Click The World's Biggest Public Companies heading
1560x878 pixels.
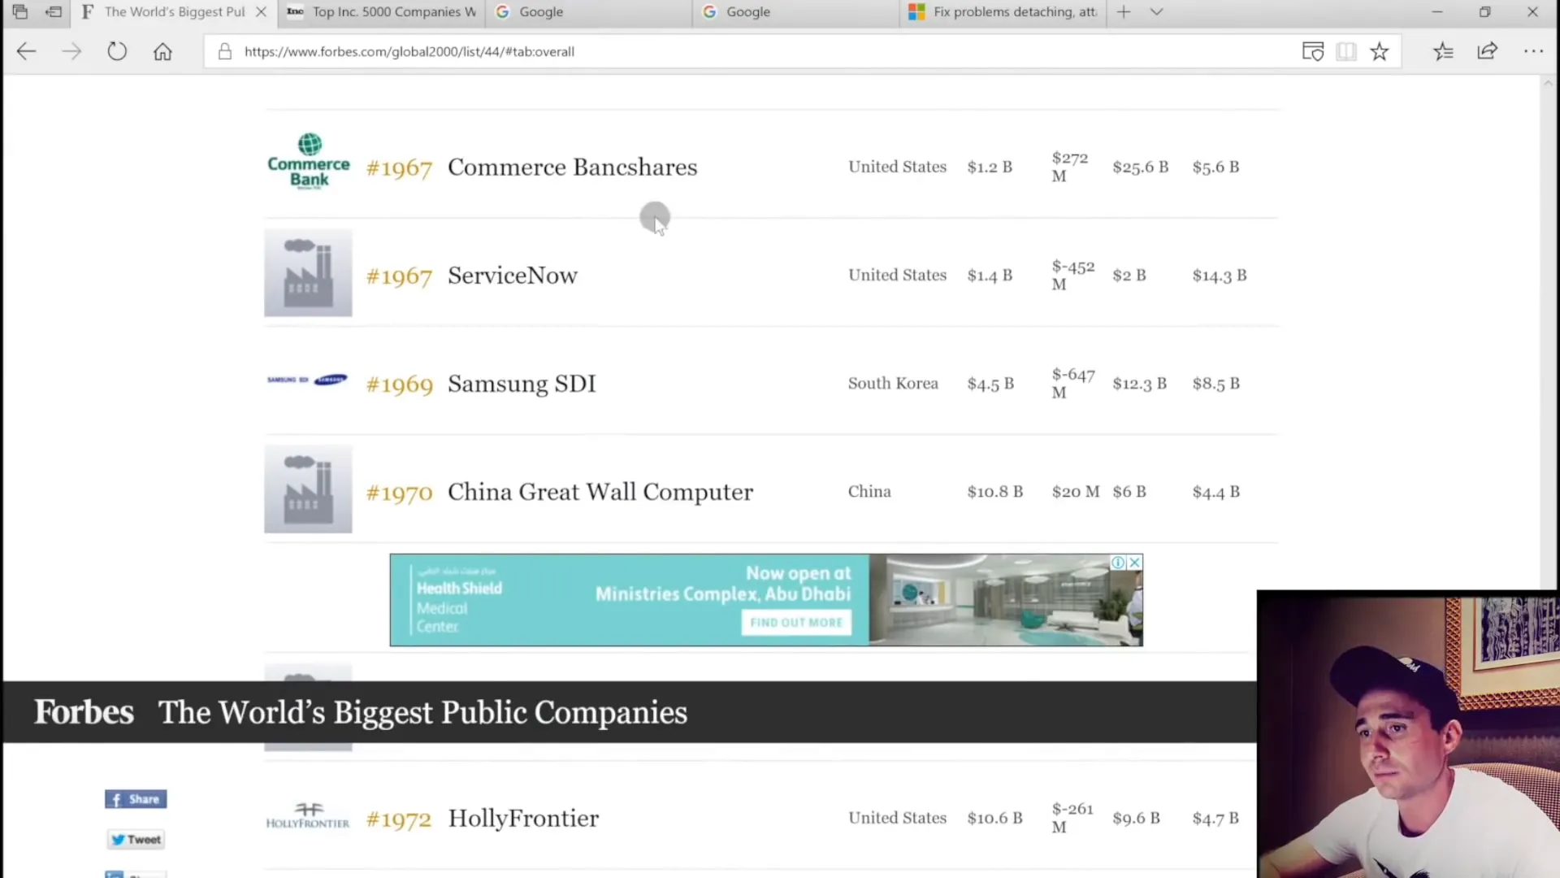click(422, 712)
